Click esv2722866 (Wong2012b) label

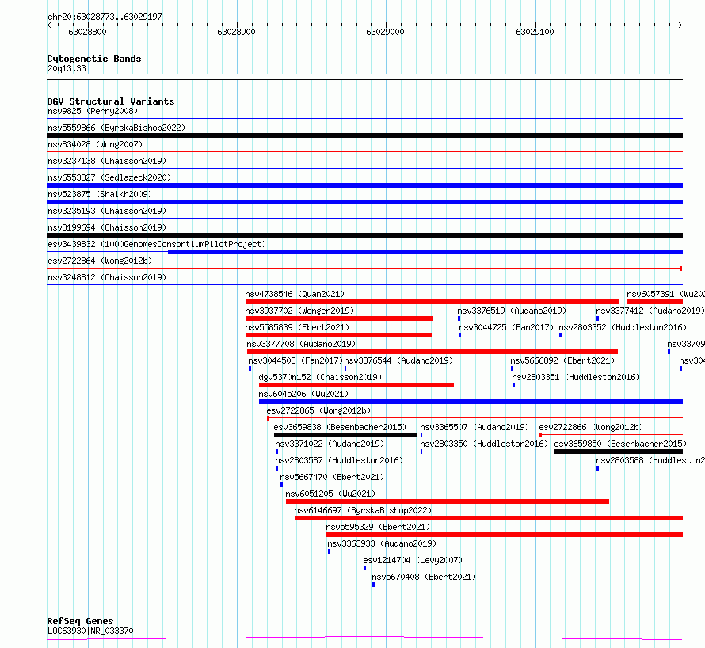[x=591, y=427]
